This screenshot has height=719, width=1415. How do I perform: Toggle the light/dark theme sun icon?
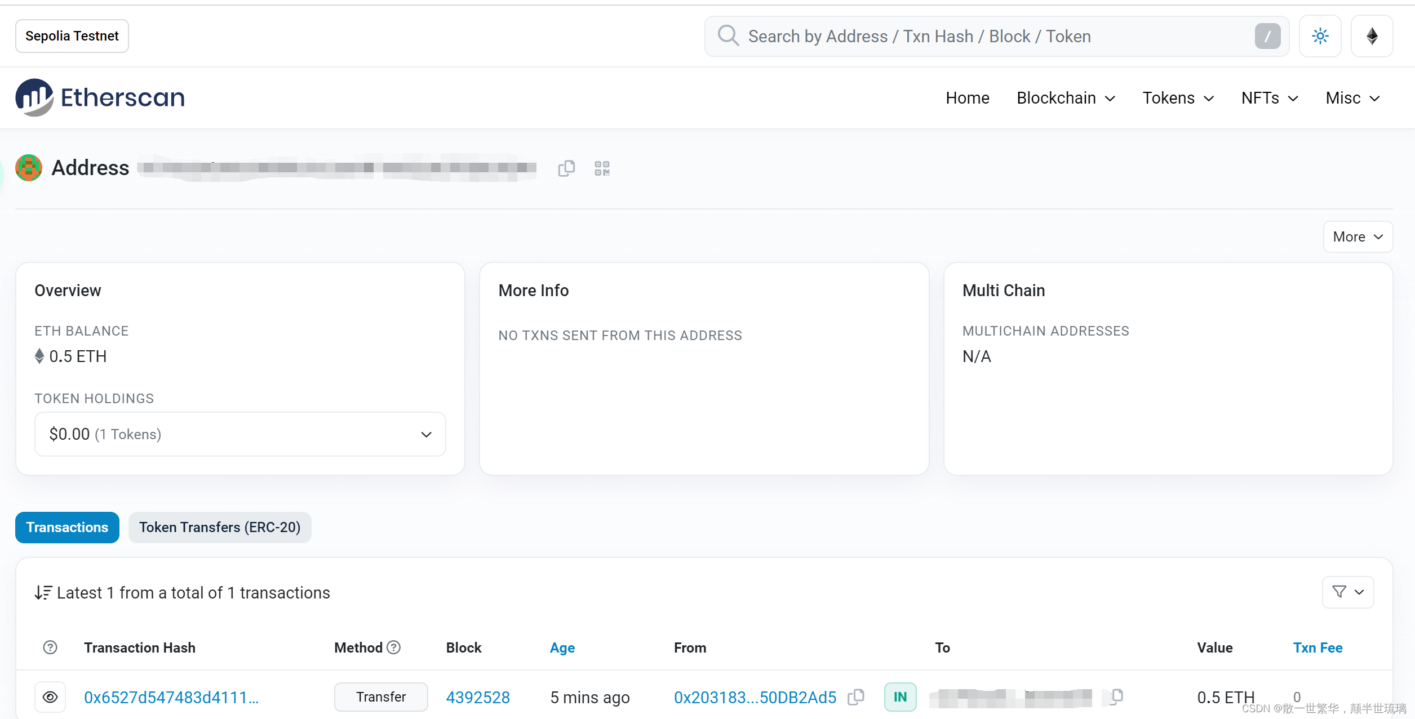pos(1320,37)
